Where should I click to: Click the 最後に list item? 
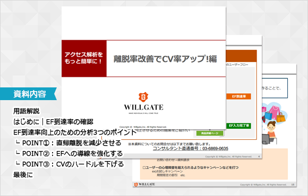point(23,175)
